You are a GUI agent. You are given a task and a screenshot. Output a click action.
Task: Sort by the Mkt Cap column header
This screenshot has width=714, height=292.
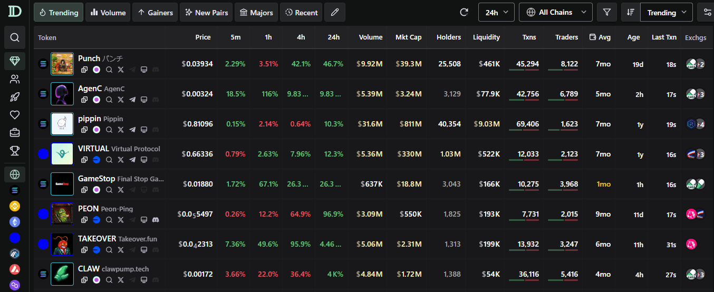[409, 37]
